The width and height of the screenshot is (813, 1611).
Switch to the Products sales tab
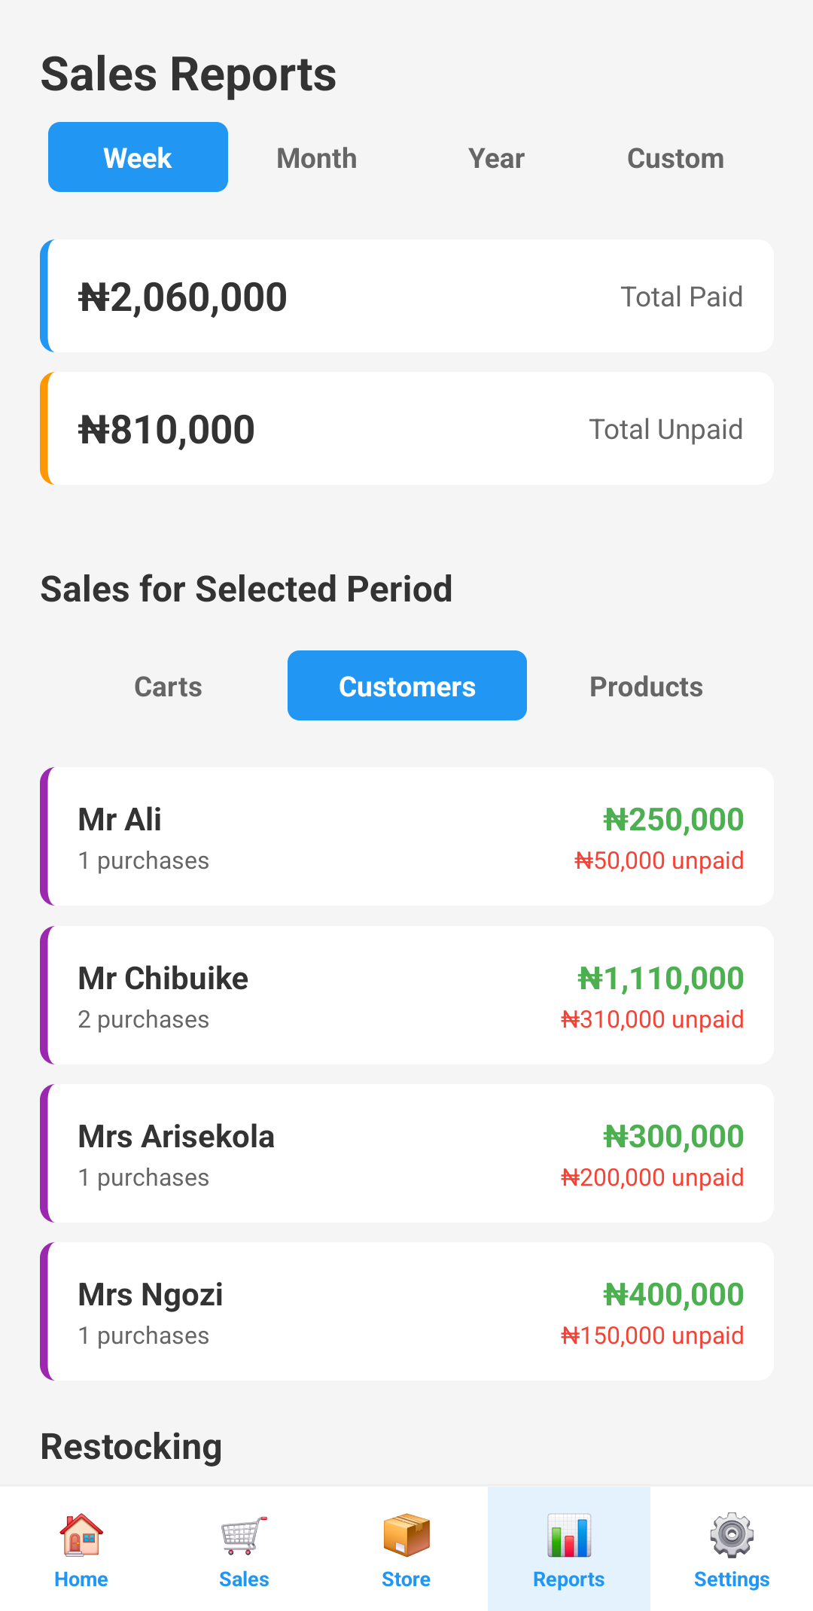(x=646, y=687)
